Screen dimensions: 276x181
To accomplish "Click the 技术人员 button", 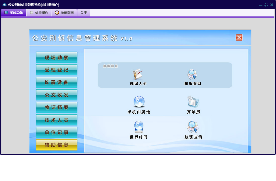I will click(x=57, y=120).
